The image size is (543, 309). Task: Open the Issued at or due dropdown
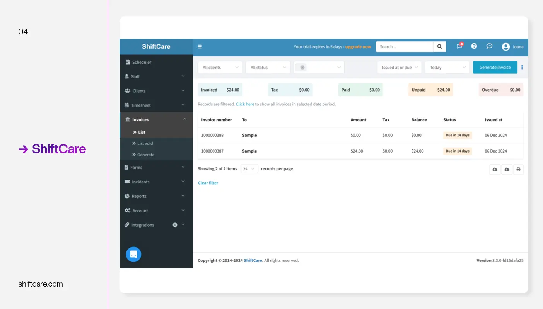400,68
